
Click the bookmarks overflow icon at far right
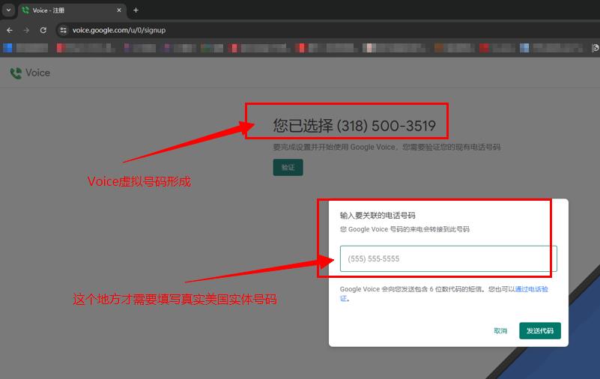coord(595,48)
